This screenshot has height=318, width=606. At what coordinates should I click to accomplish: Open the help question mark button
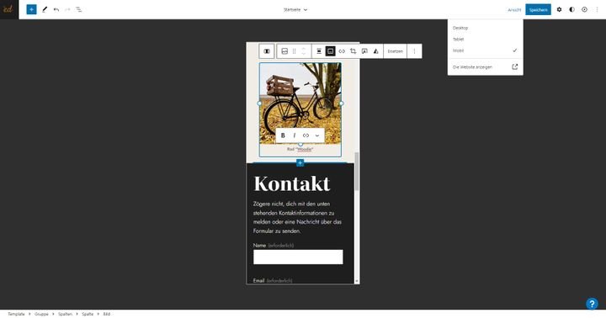pyautogui.click(x=592, y=304)
